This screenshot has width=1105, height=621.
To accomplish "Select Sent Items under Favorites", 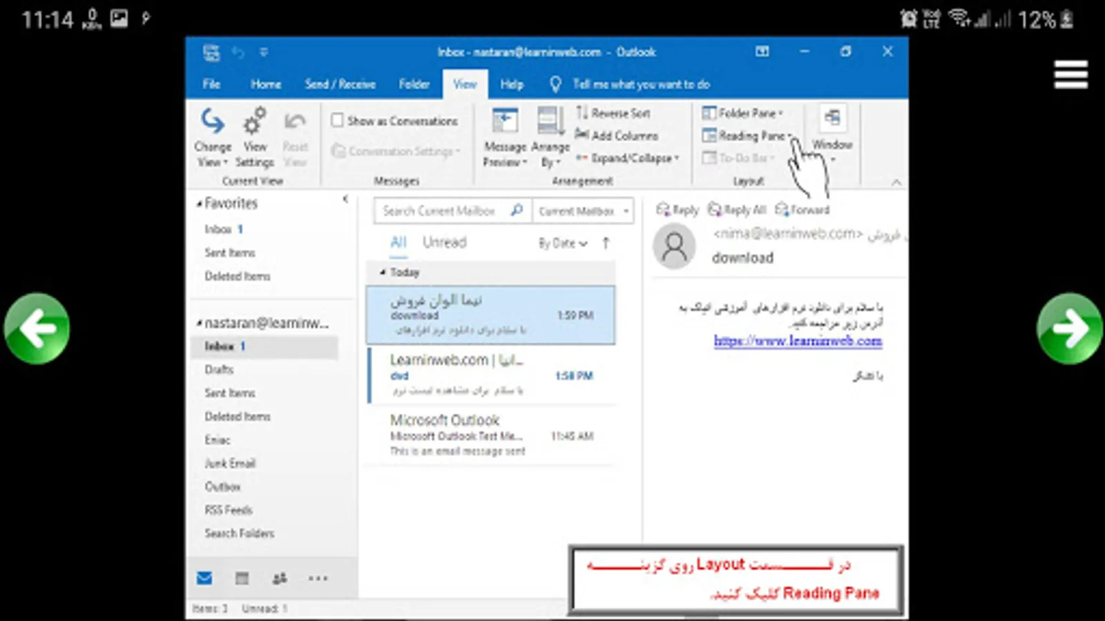I will (x=230, y=253).
